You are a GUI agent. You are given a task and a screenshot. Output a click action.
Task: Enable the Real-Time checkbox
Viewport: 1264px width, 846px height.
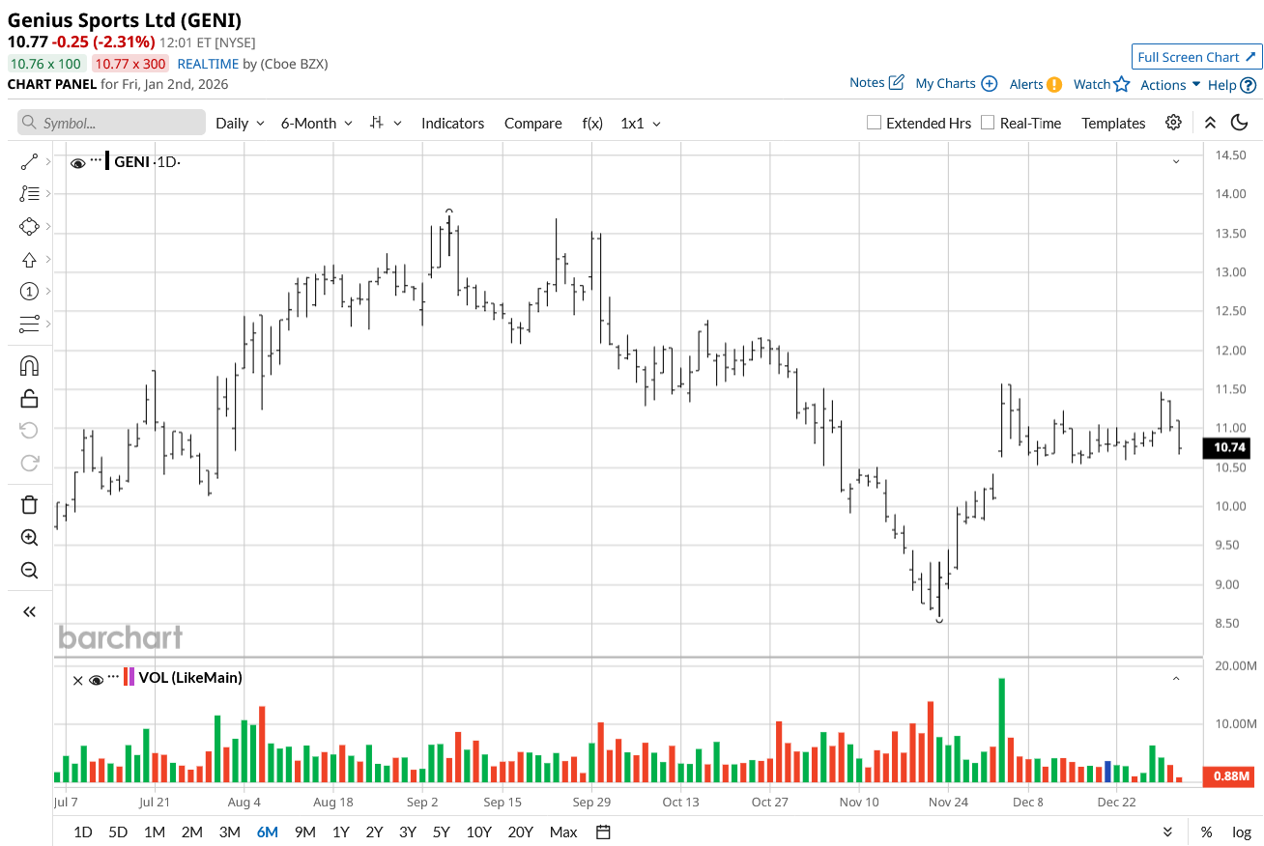pos(988,123)
